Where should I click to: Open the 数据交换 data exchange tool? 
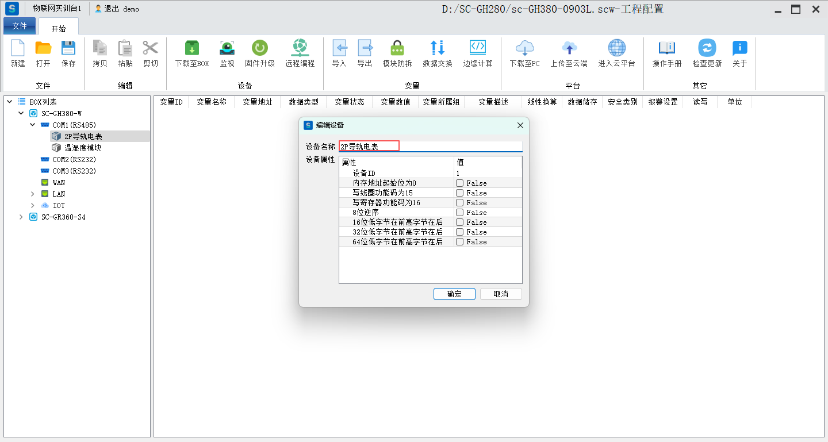437,49
